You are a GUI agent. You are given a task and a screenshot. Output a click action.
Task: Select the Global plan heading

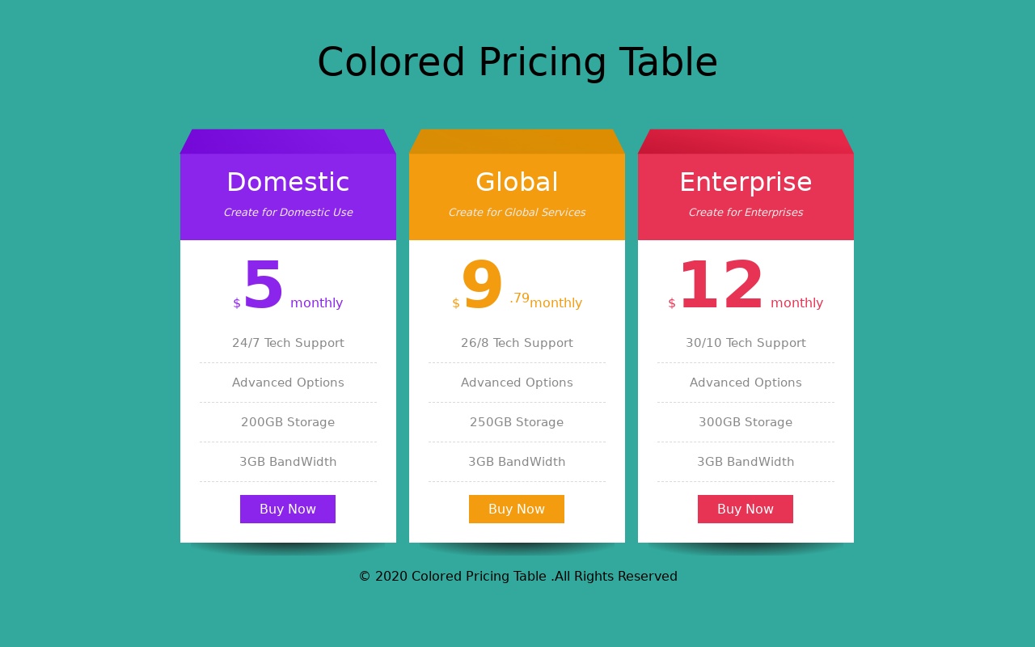click(517, 183)
